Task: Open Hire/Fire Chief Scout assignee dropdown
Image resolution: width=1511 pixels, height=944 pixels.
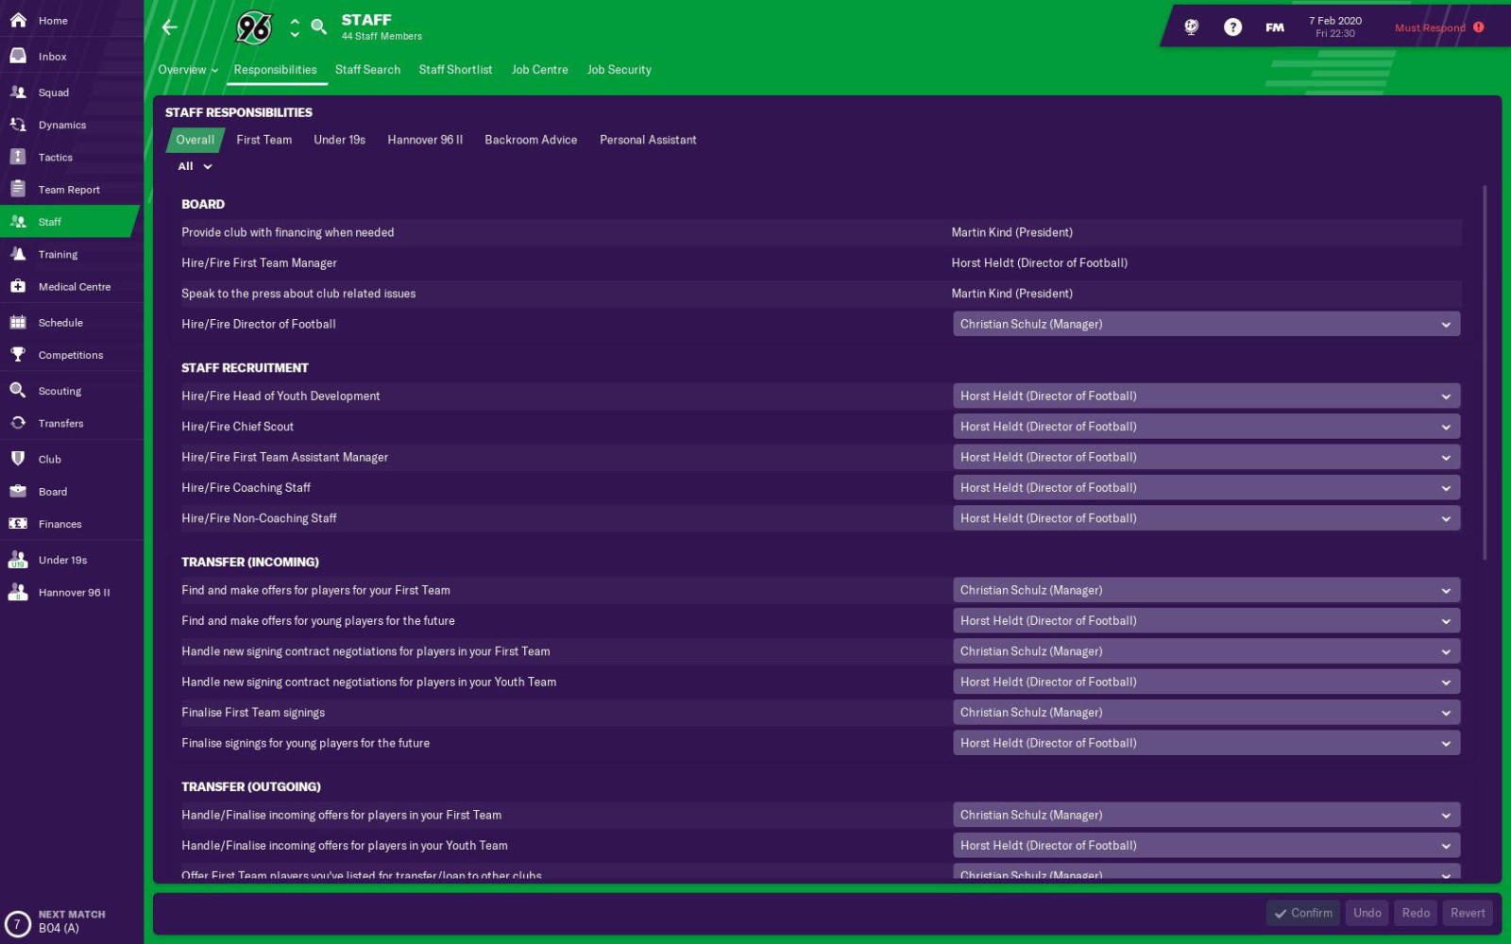Action: pos(1206,427)
